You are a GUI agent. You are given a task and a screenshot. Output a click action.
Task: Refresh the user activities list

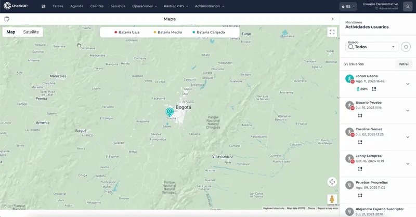pyautogui.click(x=406, y=47)
